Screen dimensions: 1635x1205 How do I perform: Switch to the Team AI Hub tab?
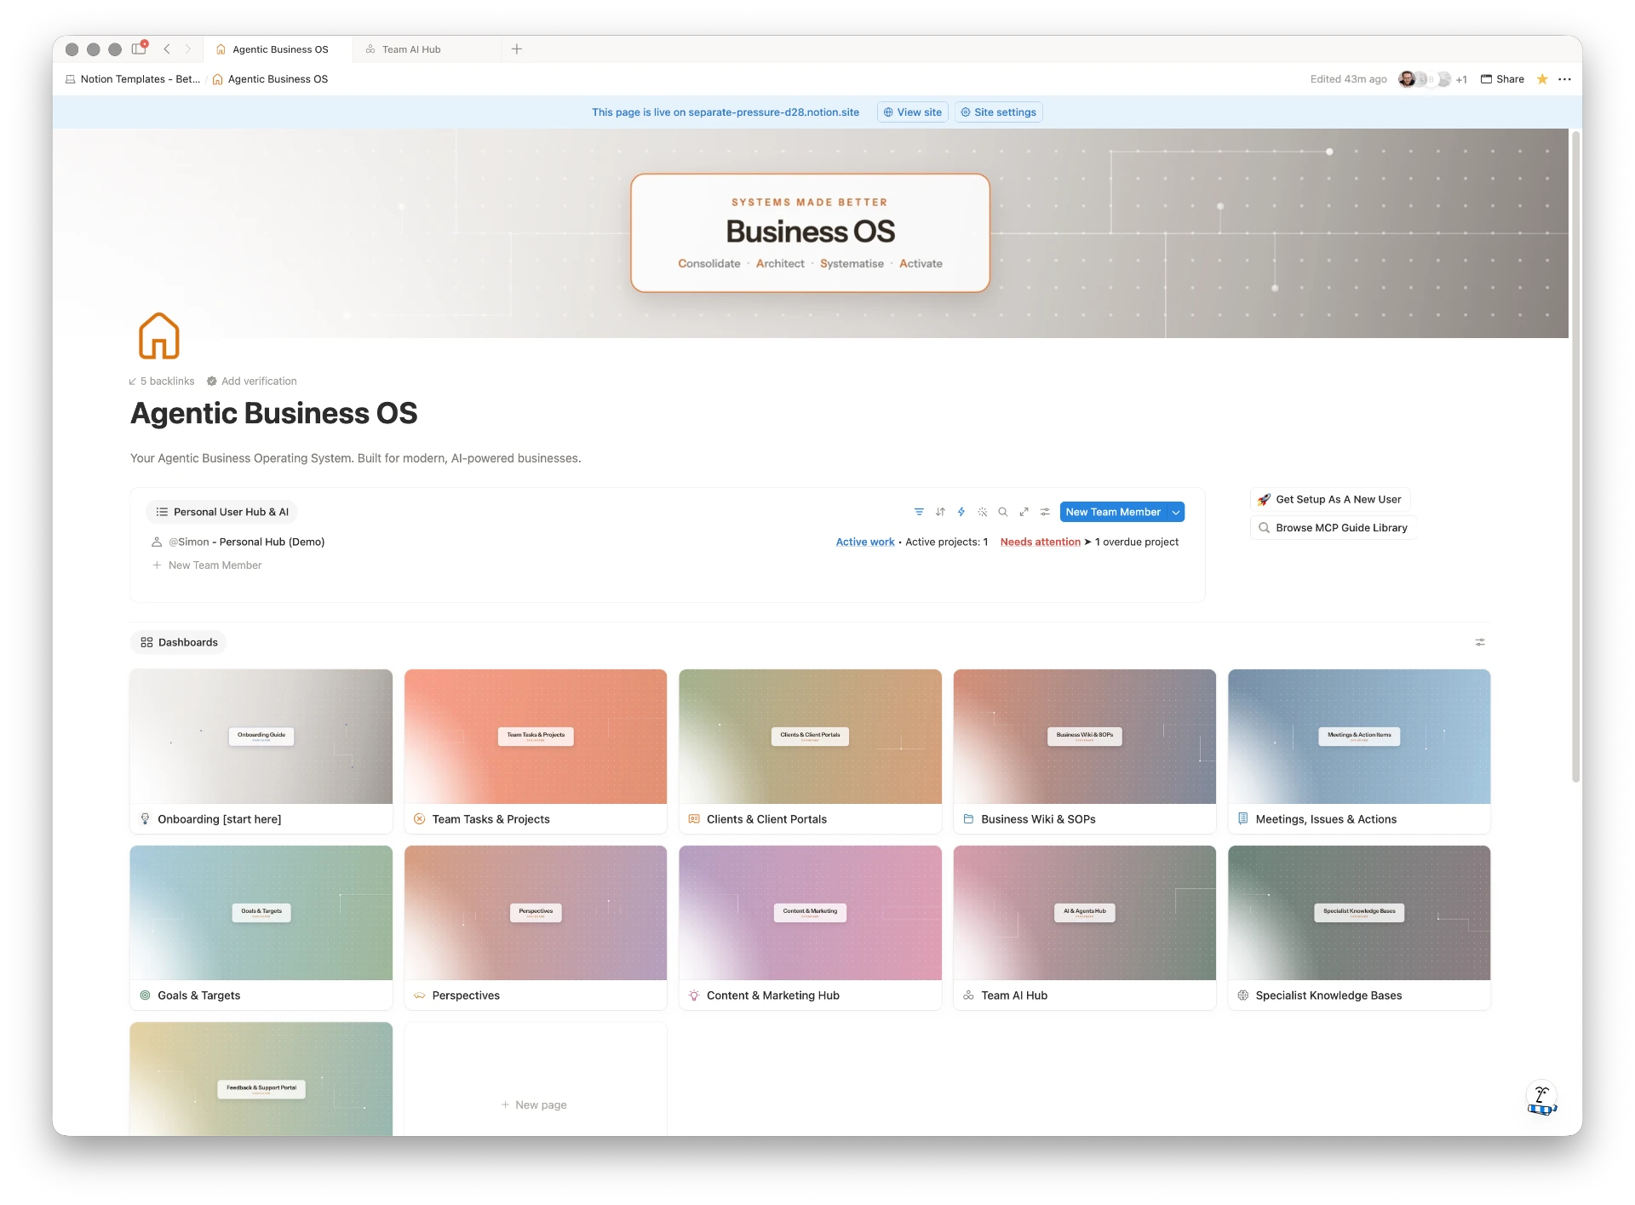coord(427,49)
